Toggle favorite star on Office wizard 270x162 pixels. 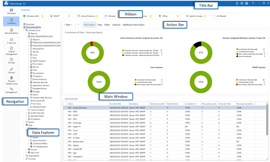click(178, 16)
